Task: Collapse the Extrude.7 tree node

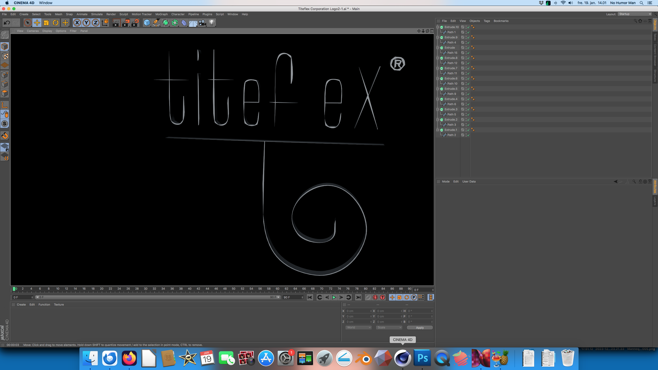Action: pyautogui.click(x=437, y=68)
